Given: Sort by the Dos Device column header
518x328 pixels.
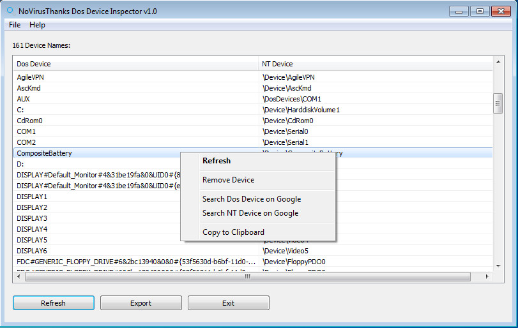Looking at the screenshot, I should (x=136, y=64).
